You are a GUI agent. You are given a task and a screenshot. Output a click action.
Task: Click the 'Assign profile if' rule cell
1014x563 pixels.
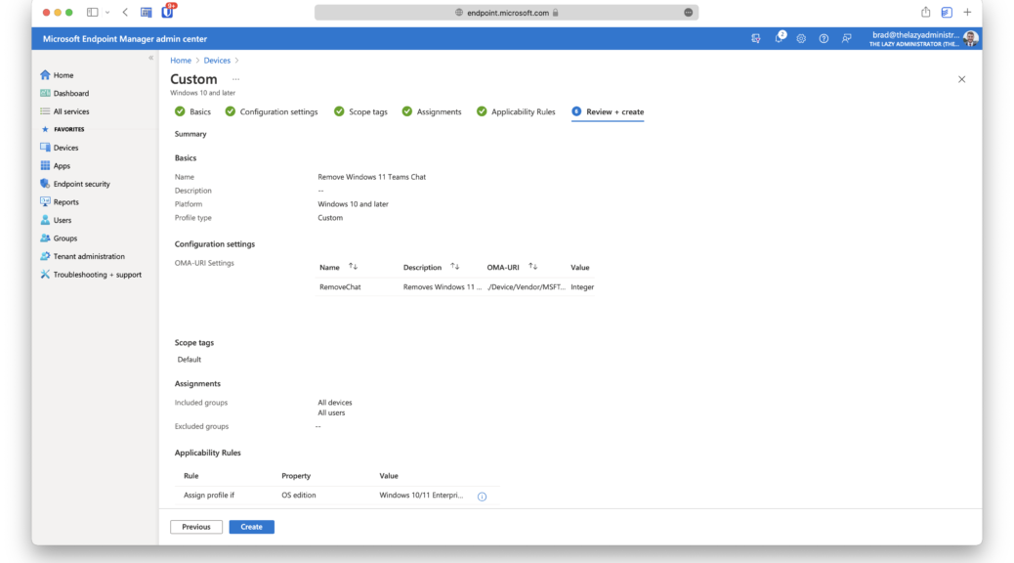coord(209,495)
